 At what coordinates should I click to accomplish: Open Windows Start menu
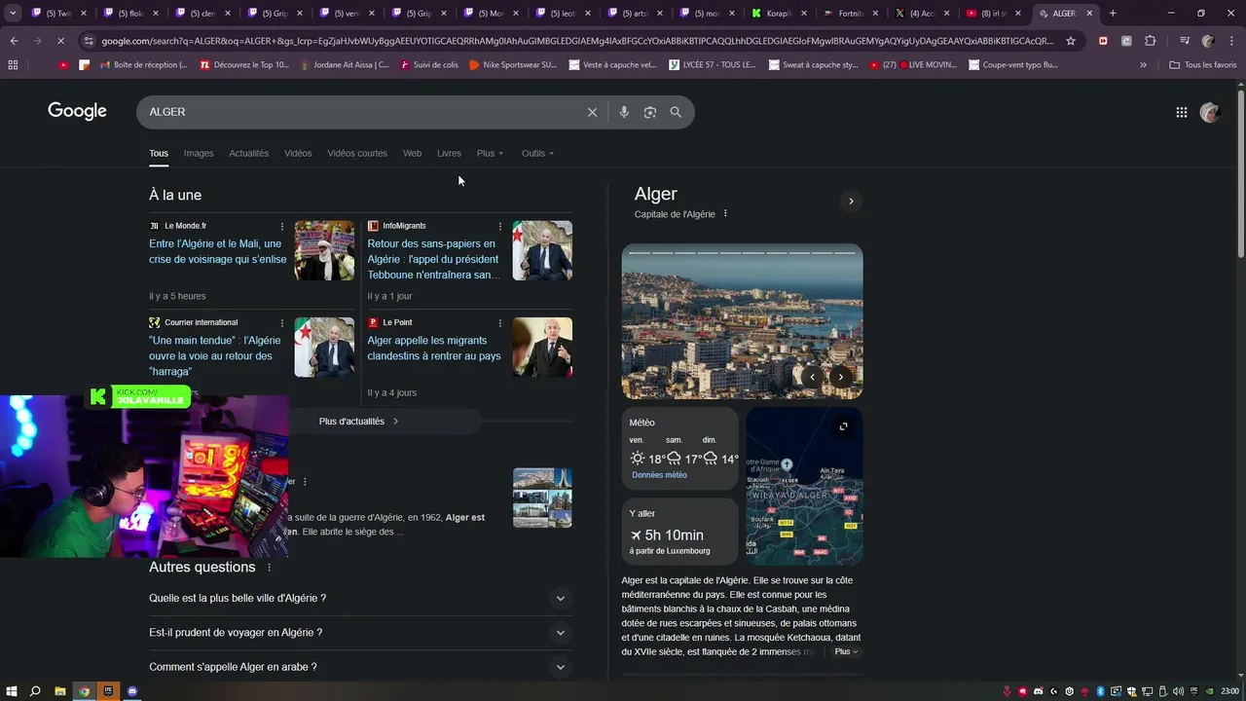[11, 691]
